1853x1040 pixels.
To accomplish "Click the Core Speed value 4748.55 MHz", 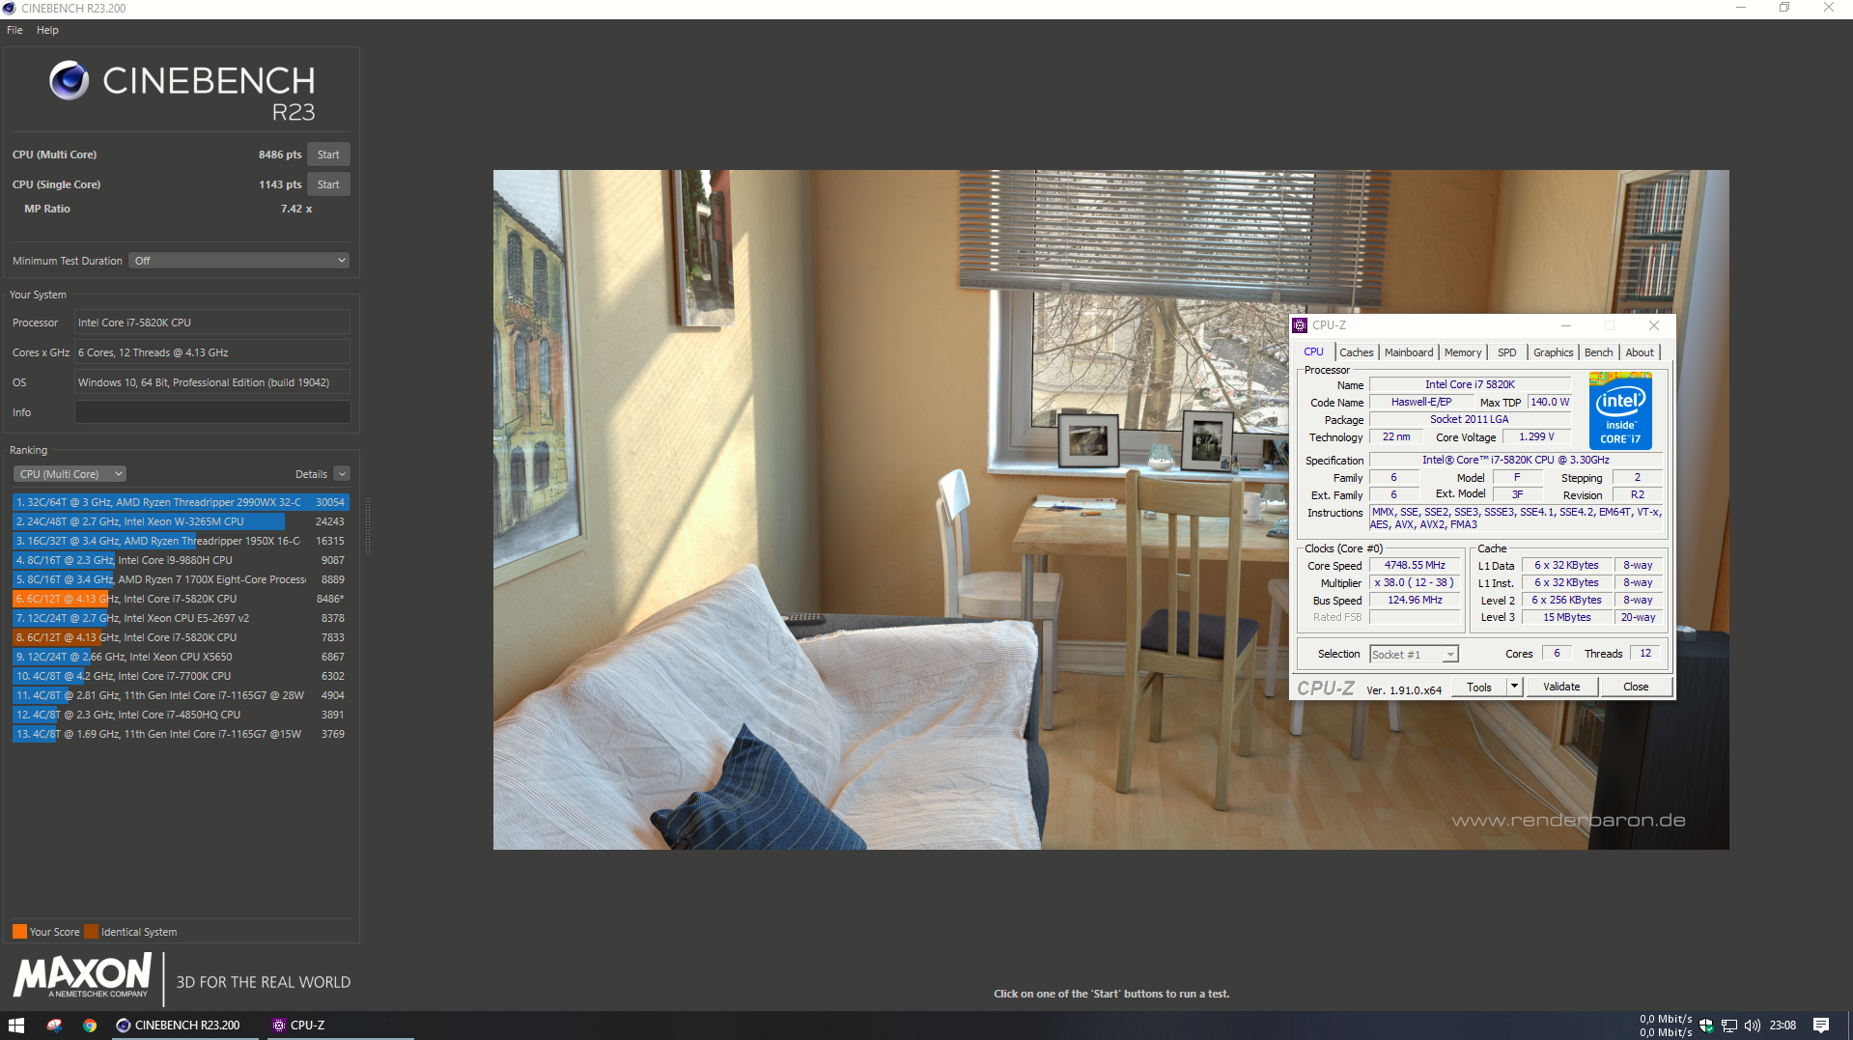I will (x=1415, y=566).
